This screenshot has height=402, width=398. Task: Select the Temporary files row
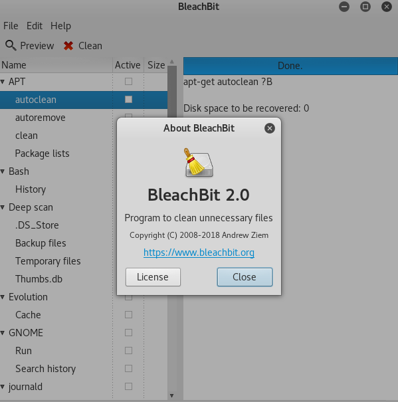tap(48, 261)
